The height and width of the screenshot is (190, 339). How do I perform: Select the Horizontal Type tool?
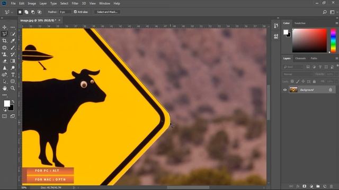[13, 75]
